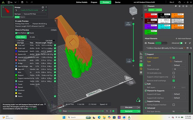The height and width of the screenshot is (120, 193).
Task: Check Support critical regions only
Action: (173, 77)
